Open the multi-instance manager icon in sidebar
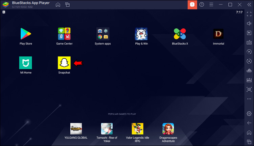 (x=249, y=70)
